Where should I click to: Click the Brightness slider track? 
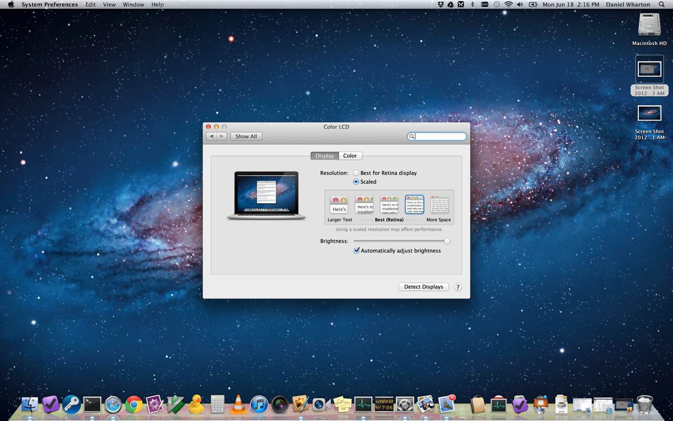[x=400, y=242]
